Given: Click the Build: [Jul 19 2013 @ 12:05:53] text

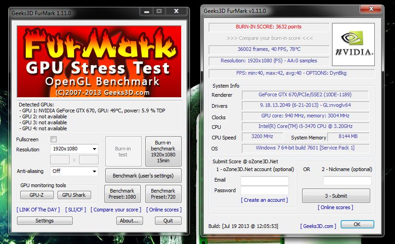Looking at the screenshot, I should pos(243,226).
